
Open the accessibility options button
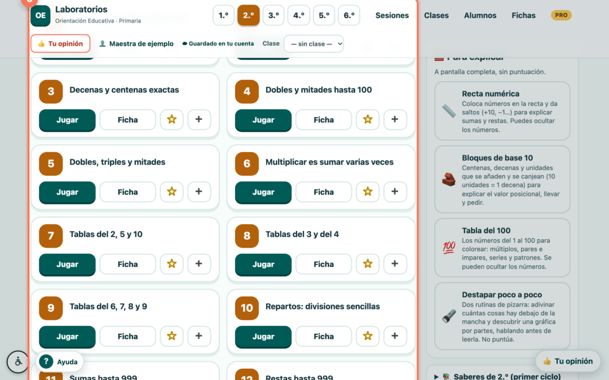18,362
